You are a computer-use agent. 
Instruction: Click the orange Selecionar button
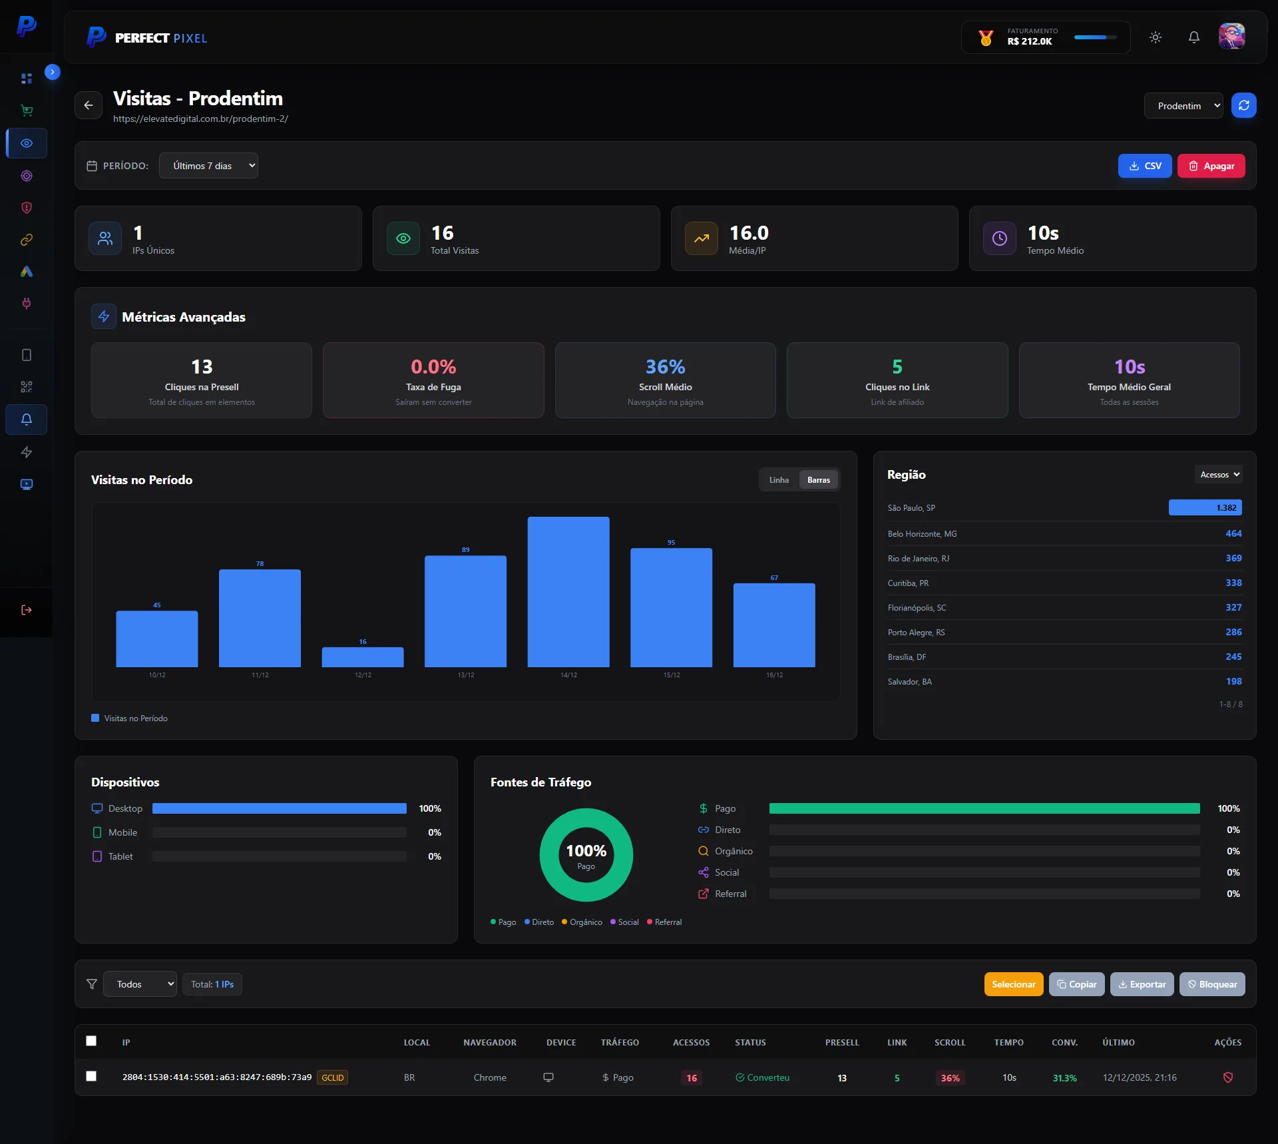(x=1013, y=984)
